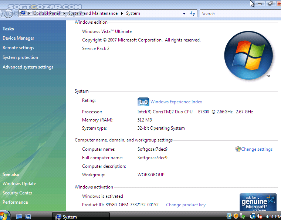Screen dimensions: 281x220
Task: Click the 1.0 rating badge icon
Action: click(x=143, y=102)
